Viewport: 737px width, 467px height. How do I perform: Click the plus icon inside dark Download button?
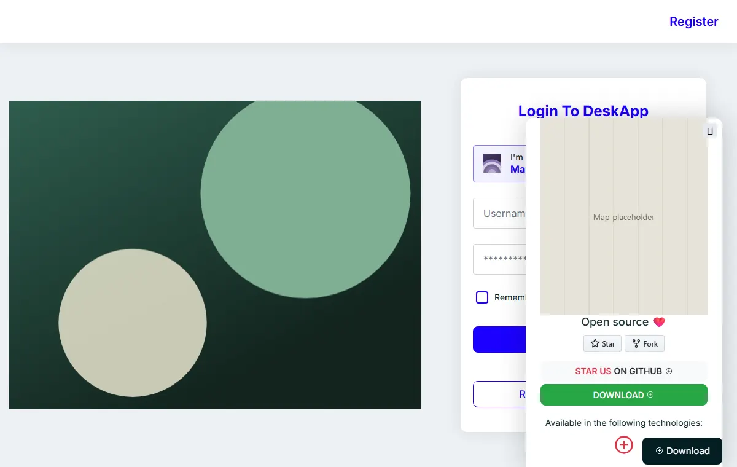pyautogui.click(x=659, y=451)
